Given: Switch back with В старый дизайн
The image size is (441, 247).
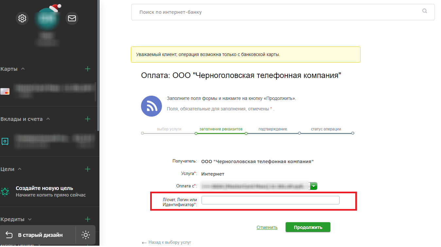Looking at the screenshot, I should click(x=38, y=235).
